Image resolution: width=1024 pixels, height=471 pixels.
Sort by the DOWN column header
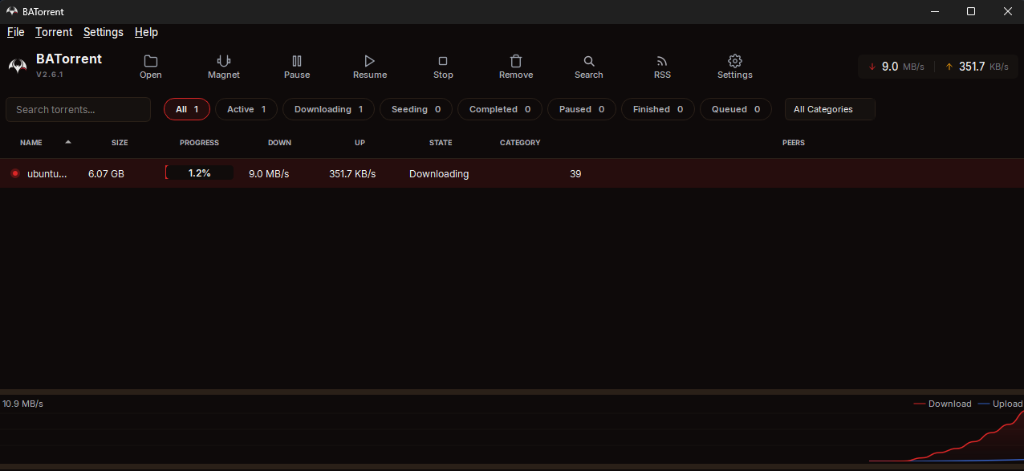(x=279, y=143)
